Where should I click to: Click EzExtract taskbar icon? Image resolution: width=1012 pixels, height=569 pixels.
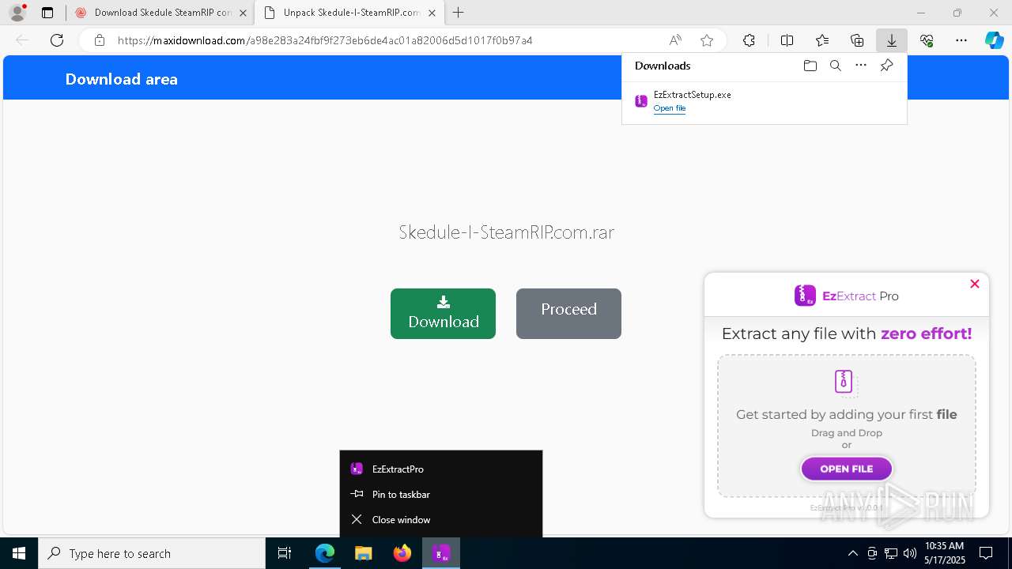(x=441, y=553)
